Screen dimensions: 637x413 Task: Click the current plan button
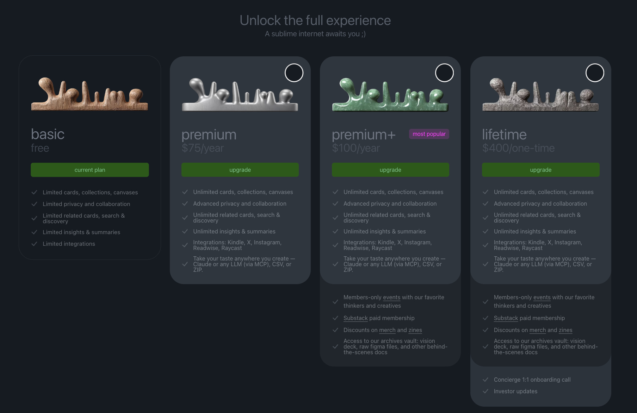click(90, 170)
